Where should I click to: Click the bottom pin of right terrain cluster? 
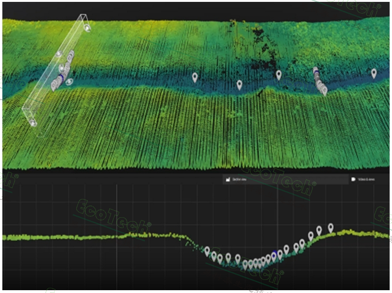(x=324, y=92)
